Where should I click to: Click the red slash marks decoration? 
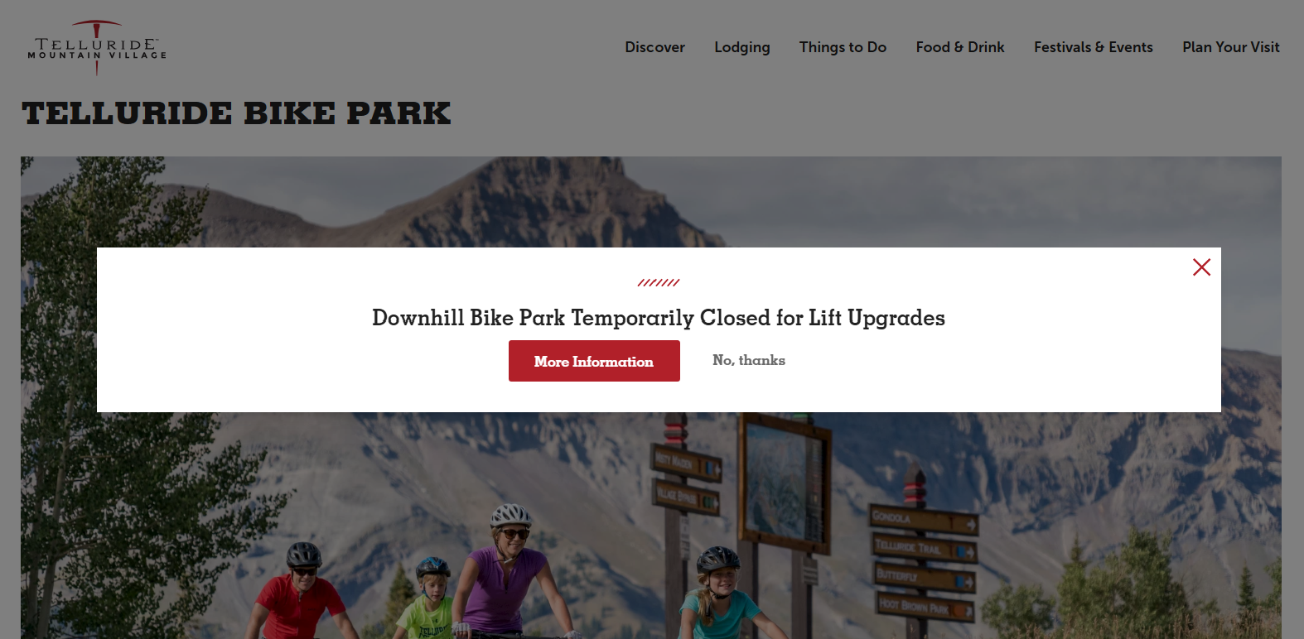click(659, 282)
